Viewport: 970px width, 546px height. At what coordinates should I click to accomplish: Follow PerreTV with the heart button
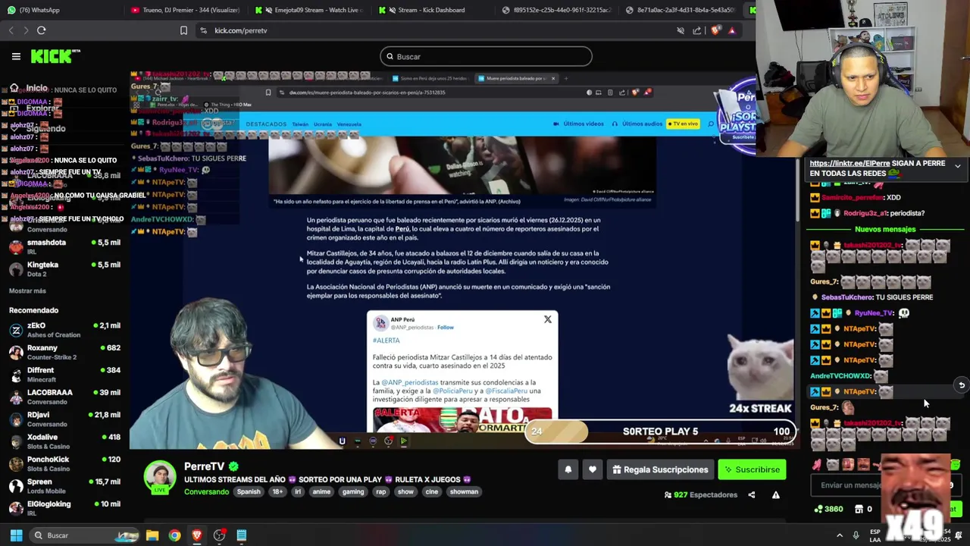593,470
